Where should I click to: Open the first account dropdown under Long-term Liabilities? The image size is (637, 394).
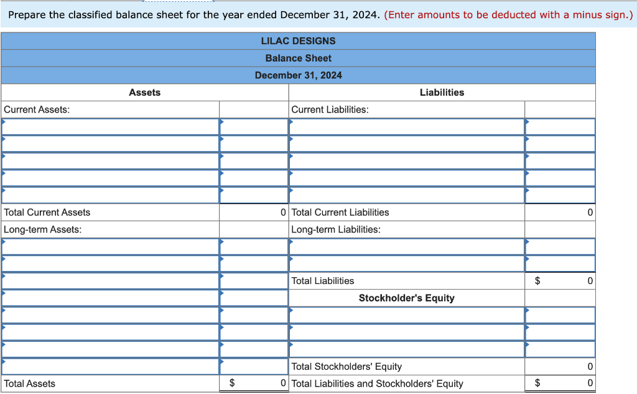click(x=407, y=247)
